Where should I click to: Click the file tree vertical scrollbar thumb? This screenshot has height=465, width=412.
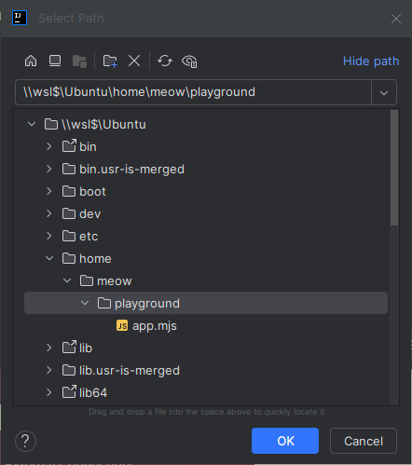pyautogui.click(x=394, y=168)
